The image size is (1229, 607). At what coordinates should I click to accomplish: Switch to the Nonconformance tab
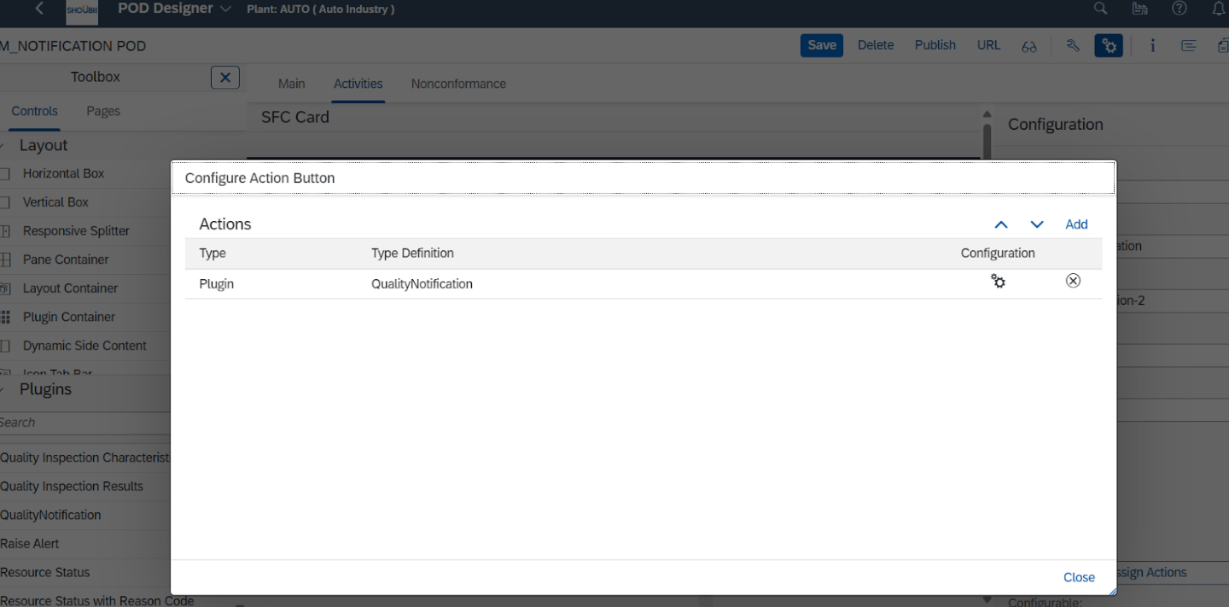click(458, 84)
